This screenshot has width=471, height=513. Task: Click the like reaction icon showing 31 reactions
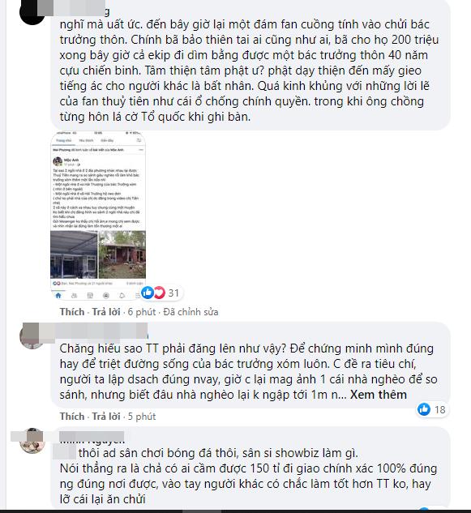click(x=148, y=293)
